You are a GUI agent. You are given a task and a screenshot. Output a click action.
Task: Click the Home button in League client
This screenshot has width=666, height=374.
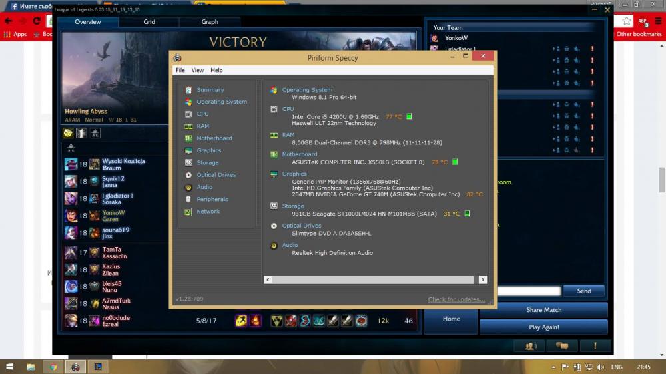(451, 319)
